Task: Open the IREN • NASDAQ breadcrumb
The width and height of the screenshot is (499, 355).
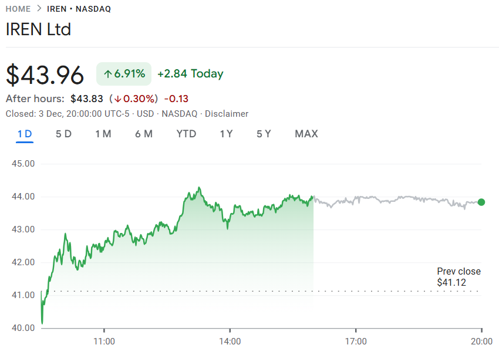Action: (x=79, y=9)
